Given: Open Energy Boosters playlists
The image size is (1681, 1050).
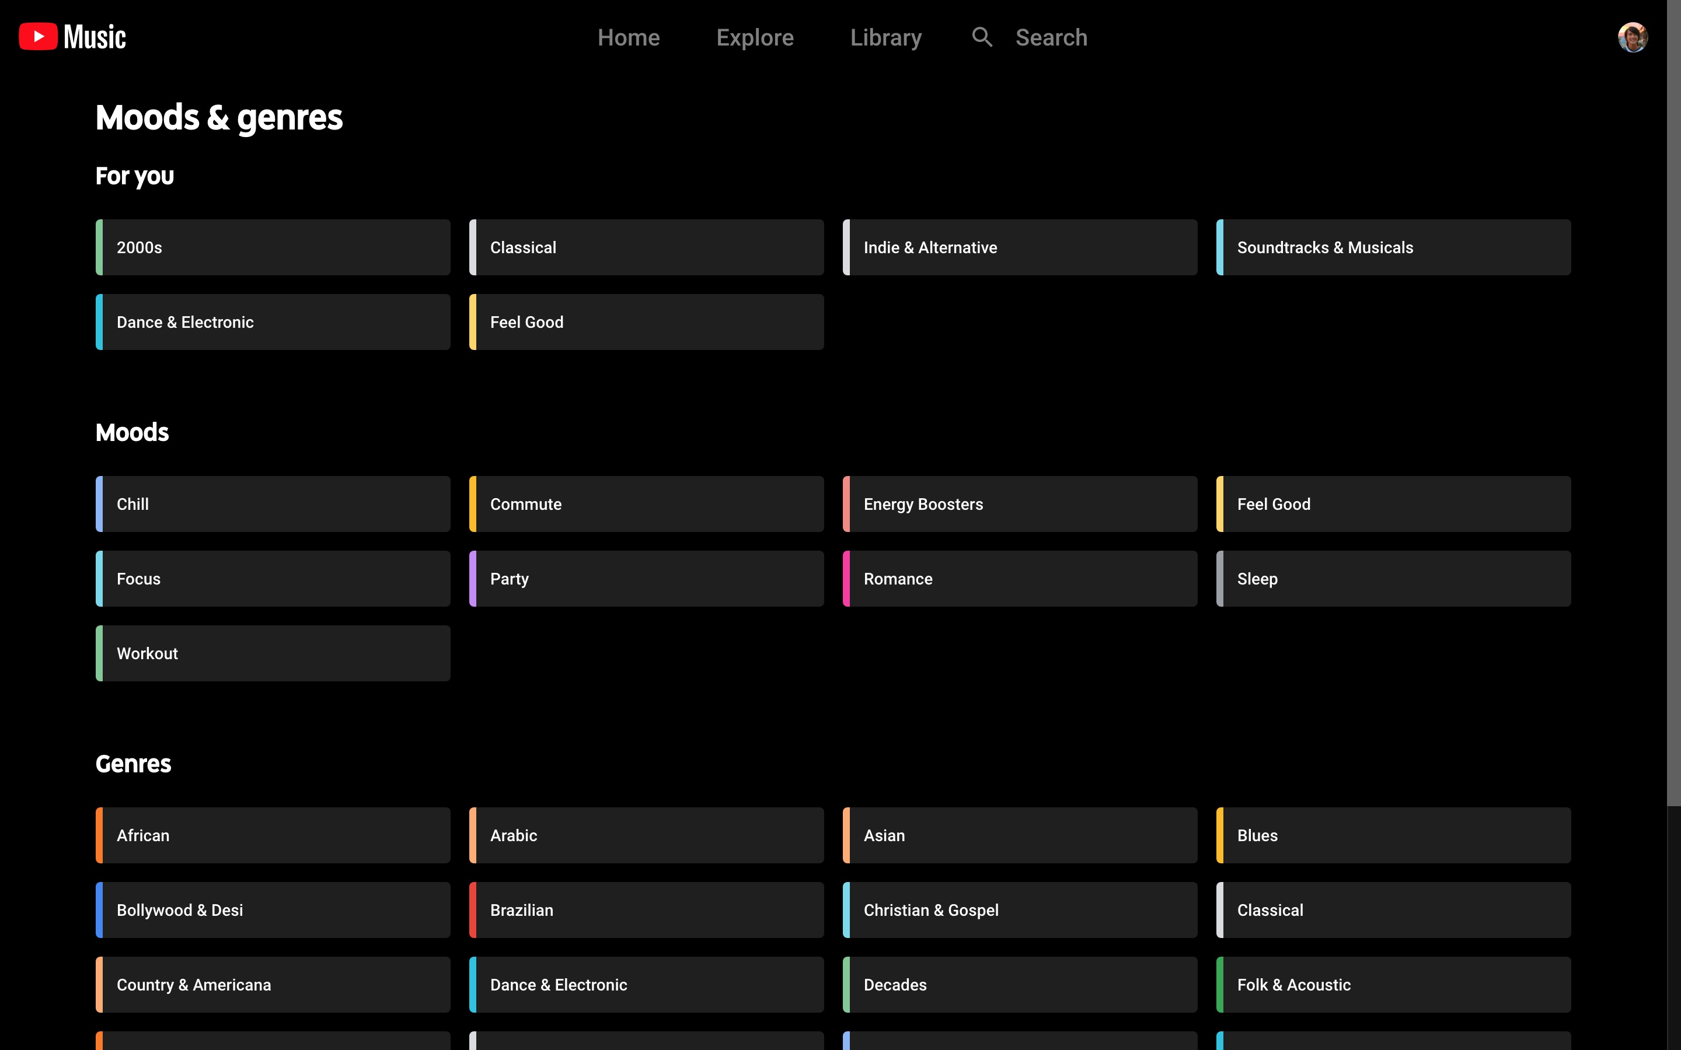Looking at the screenshot, I should (1019, 503).
